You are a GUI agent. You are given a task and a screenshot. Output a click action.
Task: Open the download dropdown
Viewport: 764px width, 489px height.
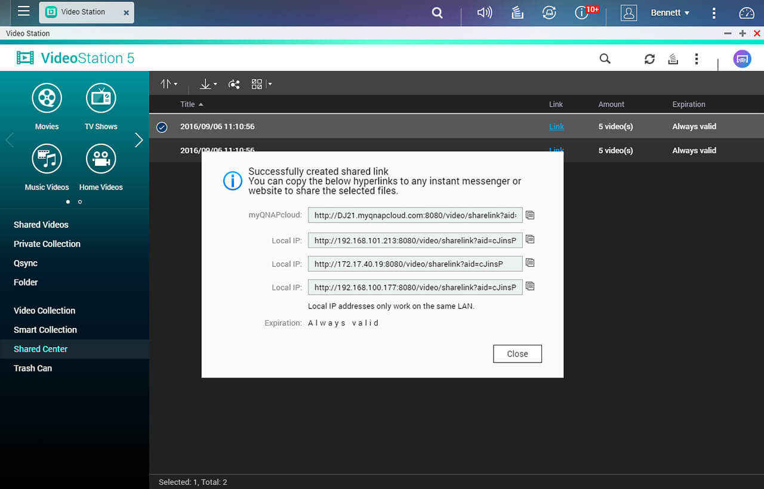(x=208, y=84)
